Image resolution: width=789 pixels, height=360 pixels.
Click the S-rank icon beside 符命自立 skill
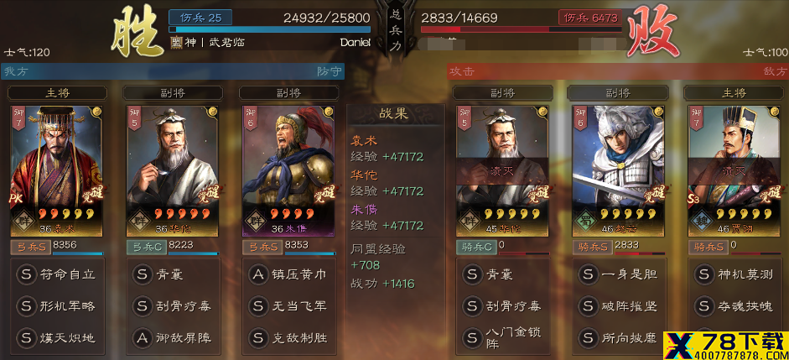[26, 275]
